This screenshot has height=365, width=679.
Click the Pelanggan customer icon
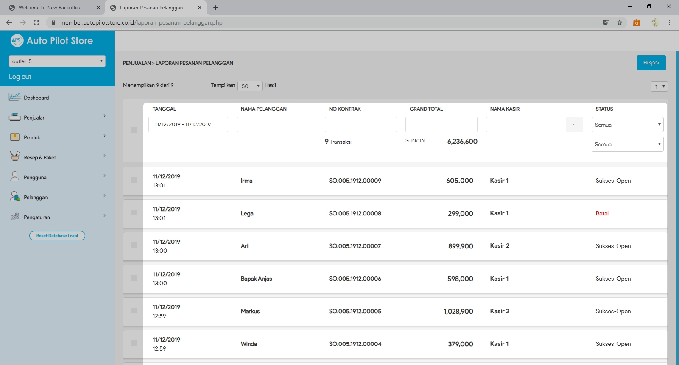click(x=14, y=196)
